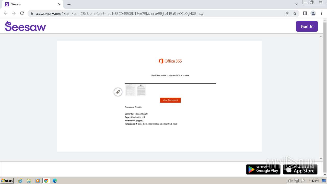Select the Chrome taskbar icon

coord(46,181)
